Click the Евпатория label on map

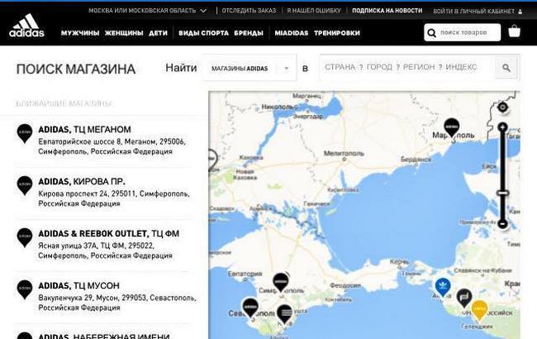245,274
